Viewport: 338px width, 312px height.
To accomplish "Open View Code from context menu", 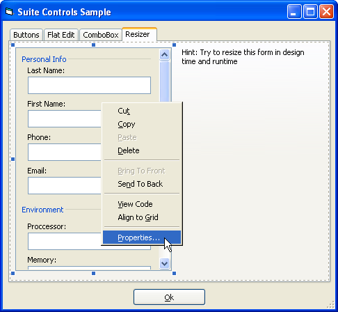I will point(142,204).
